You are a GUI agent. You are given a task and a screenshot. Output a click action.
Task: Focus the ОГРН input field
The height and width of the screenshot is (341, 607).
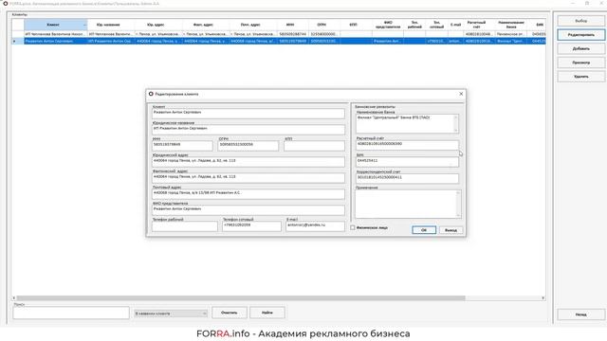click(248, 146)
